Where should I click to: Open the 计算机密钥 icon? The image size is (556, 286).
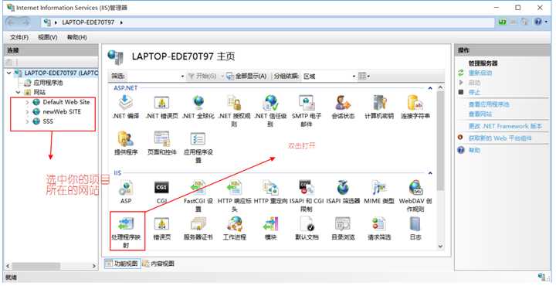pyautogui.click(x=379, y=103)
